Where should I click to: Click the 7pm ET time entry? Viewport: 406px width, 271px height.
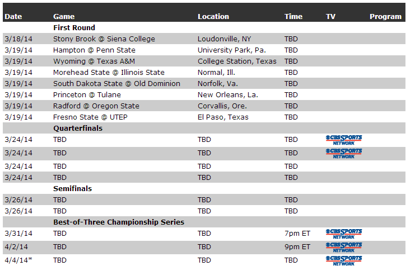(297, 234)
